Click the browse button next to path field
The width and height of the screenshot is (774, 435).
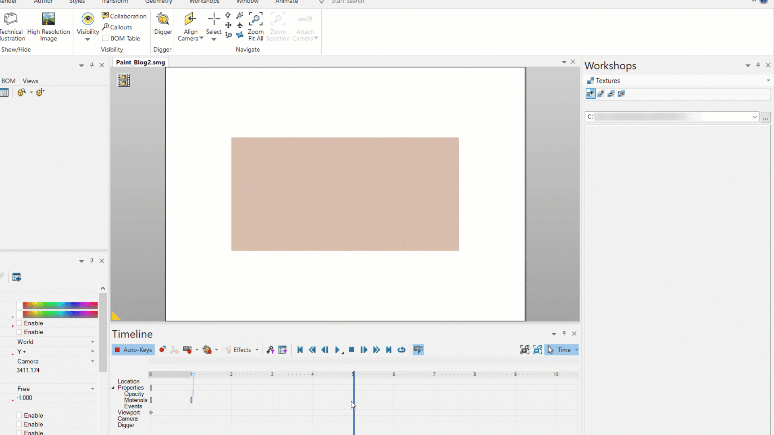[765, 117]
